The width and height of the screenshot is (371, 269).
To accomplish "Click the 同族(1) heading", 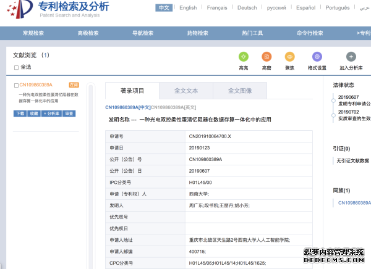I will point(341,191).
